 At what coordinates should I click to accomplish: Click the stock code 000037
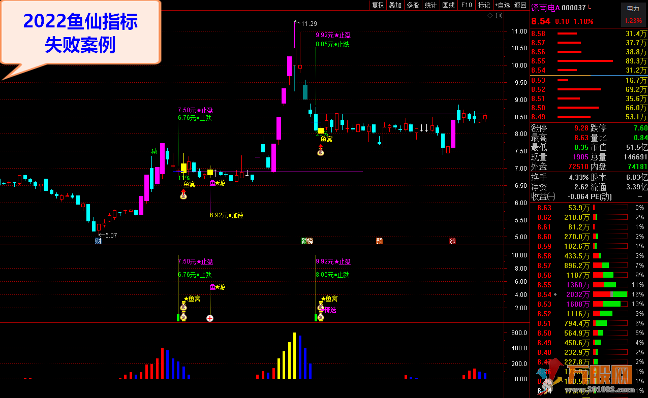(x=574, y=8)
